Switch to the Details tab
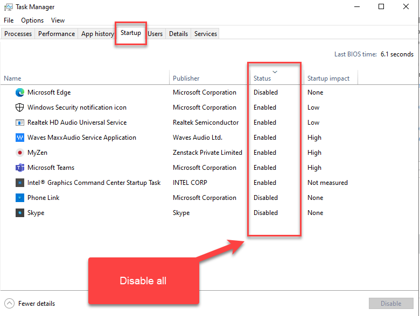This screenshot has width=420, height=316. (x=178, y=34)
